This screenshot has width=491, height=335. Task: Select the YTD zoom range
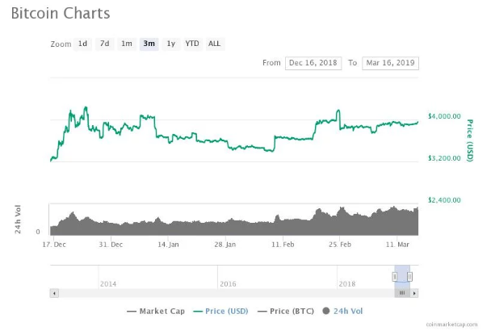click(x=192, y=44)
